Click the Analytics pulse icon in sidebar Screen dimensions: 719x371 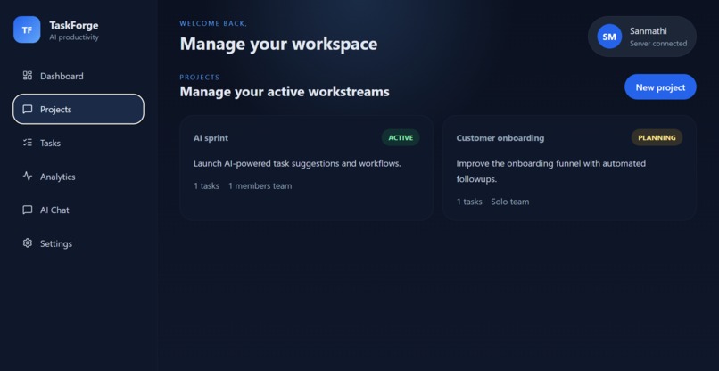point(28,176)
